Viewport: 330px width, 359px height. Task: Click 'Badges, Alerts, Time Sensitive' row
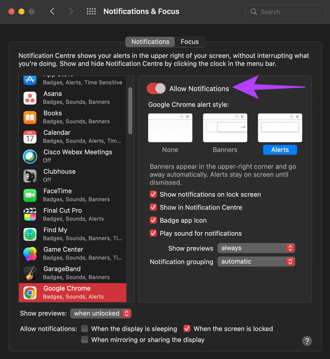pyautogui.click(x=73, y=82)
